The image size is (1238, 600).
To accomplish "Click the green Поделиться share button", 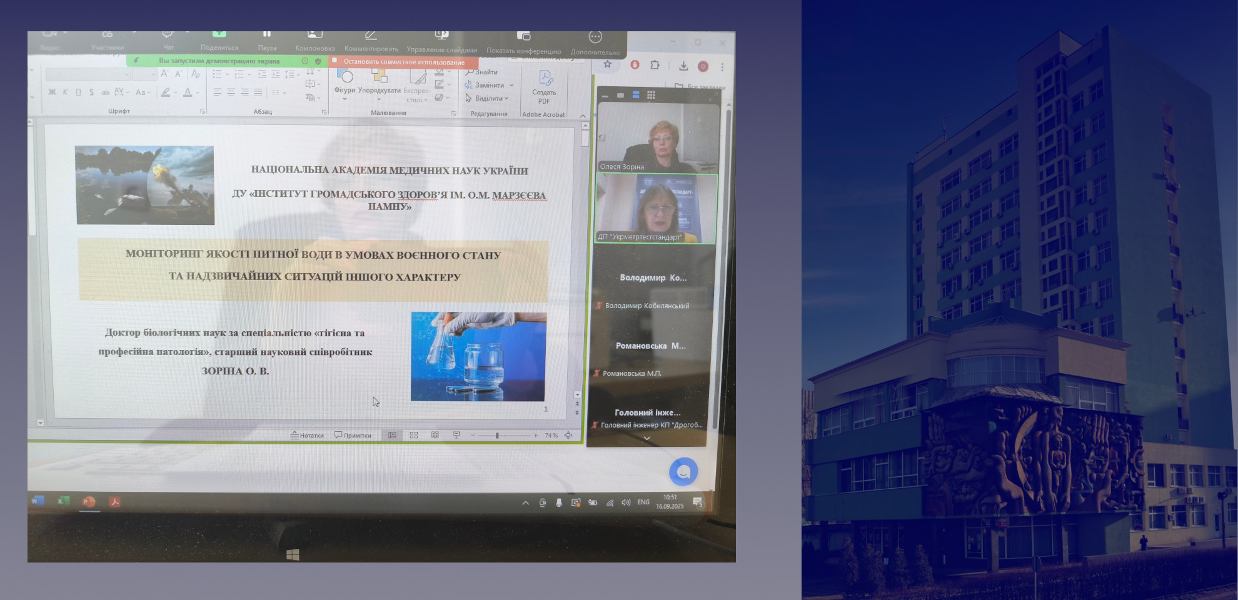I will pos(219,41).
